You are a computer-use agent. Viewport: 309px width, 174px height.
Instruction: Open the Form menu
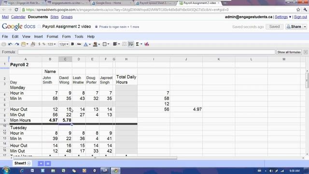point(67,37)
